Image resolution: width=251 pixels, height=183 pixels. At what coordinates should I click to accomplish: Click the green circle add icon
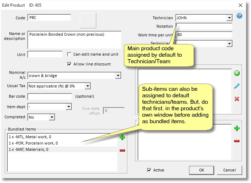click(237, 73)
